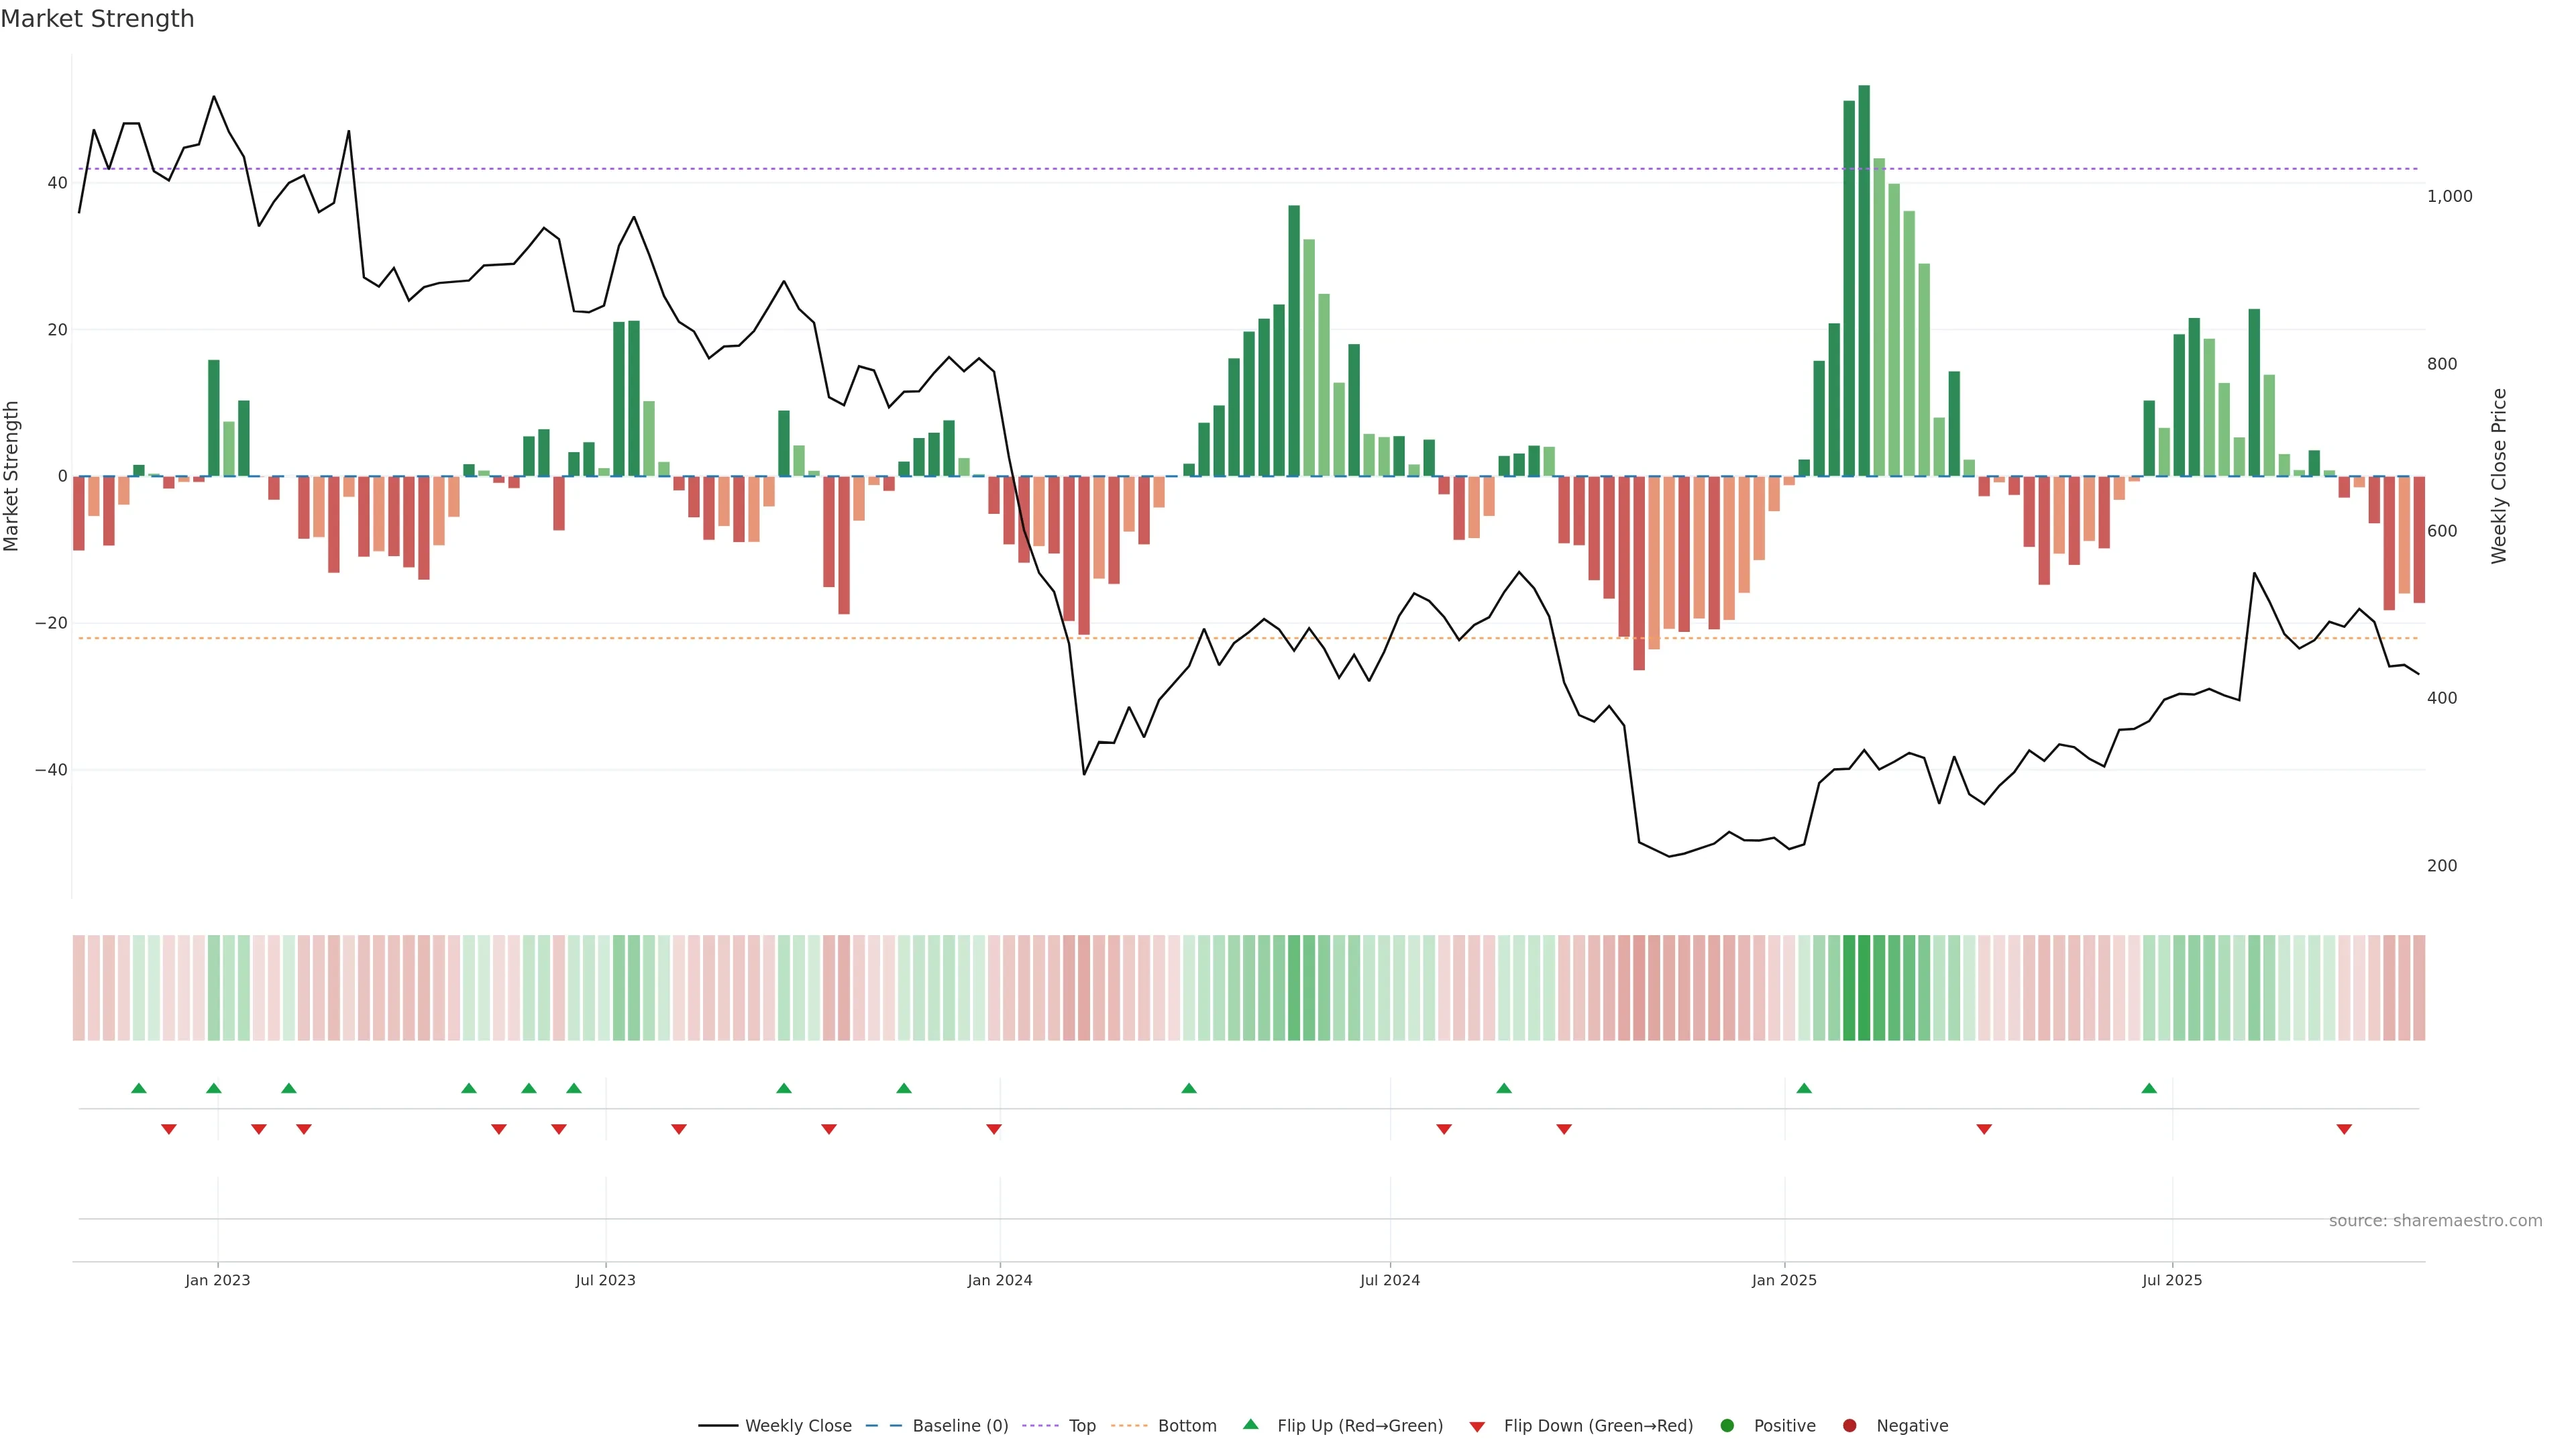Click the Weekly Close Price axis title

tap(2499, 476)
